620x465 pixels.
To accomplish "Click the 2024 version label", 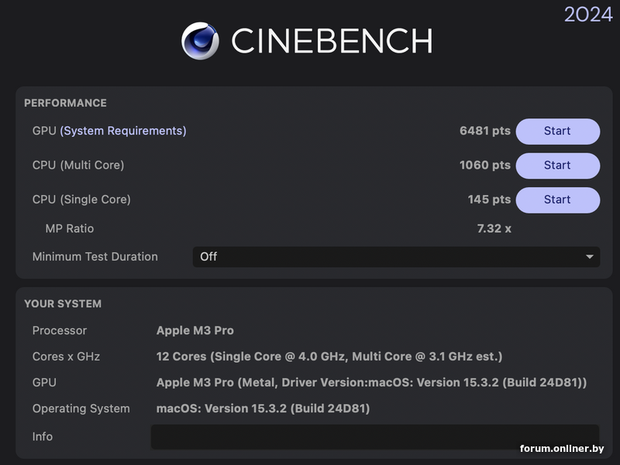I will (587, 14).
